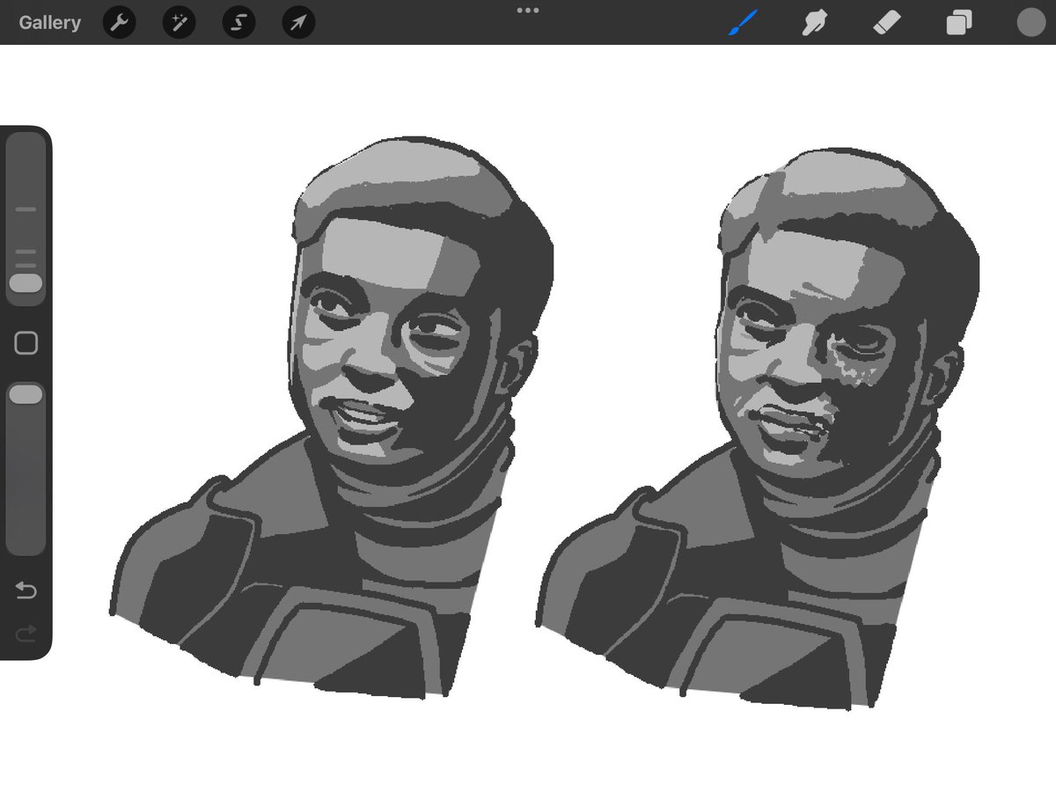This screenshot has width=1056, height=792.
Task: Tap the square modify button in sidebar
Action: 26,343
